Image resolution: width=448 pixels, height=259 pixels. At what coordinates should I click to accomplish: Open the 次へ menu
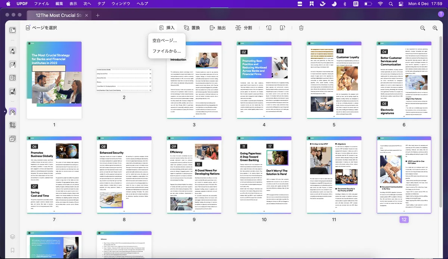87,4
